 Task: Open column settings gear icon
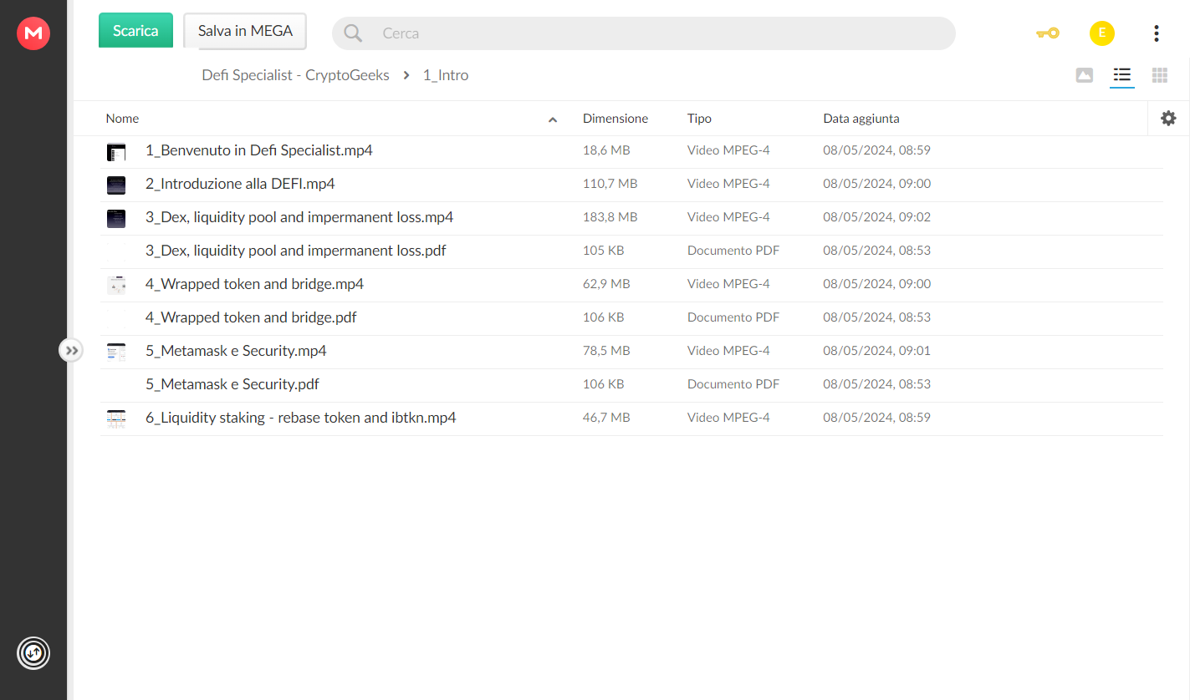pyautogui.click(x=1168, y=119)
